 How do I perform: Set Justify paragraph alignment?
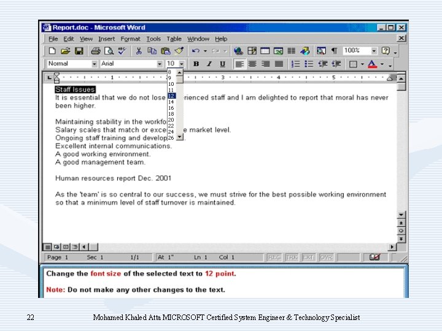pyautogui.click(x=279, y=64)
